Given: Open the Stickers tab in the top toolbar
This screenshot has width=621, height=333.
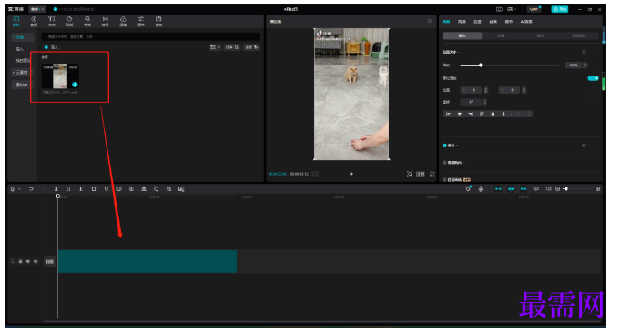Looking at the screenshot, I should 69,22.
